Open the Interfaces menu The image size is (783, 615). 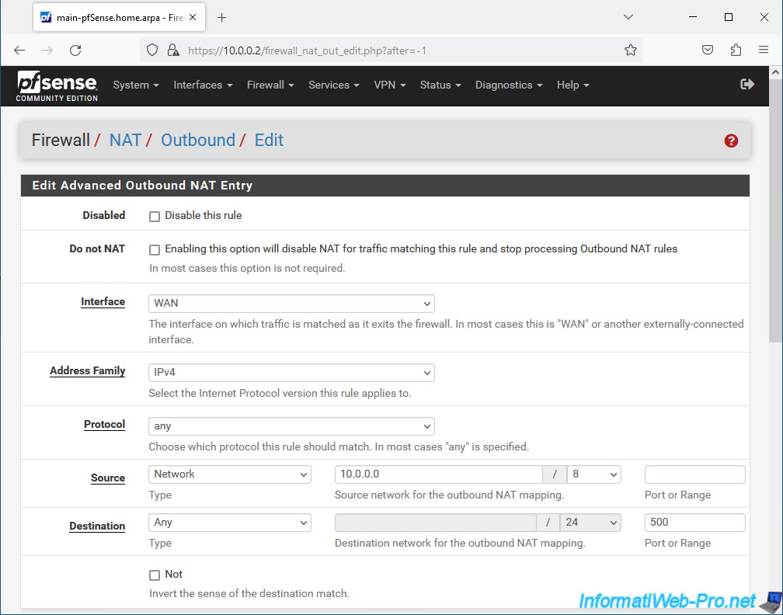click(x=203, y=85)
